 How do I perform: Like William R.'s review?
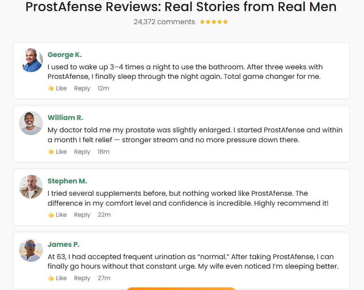[x=57, y=152]
